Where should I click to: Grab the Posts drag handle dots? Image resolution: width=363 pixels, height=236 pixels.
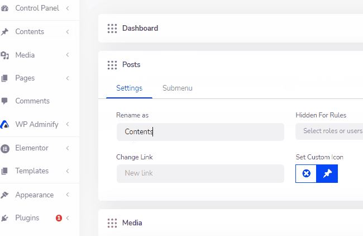pos(112,65)
